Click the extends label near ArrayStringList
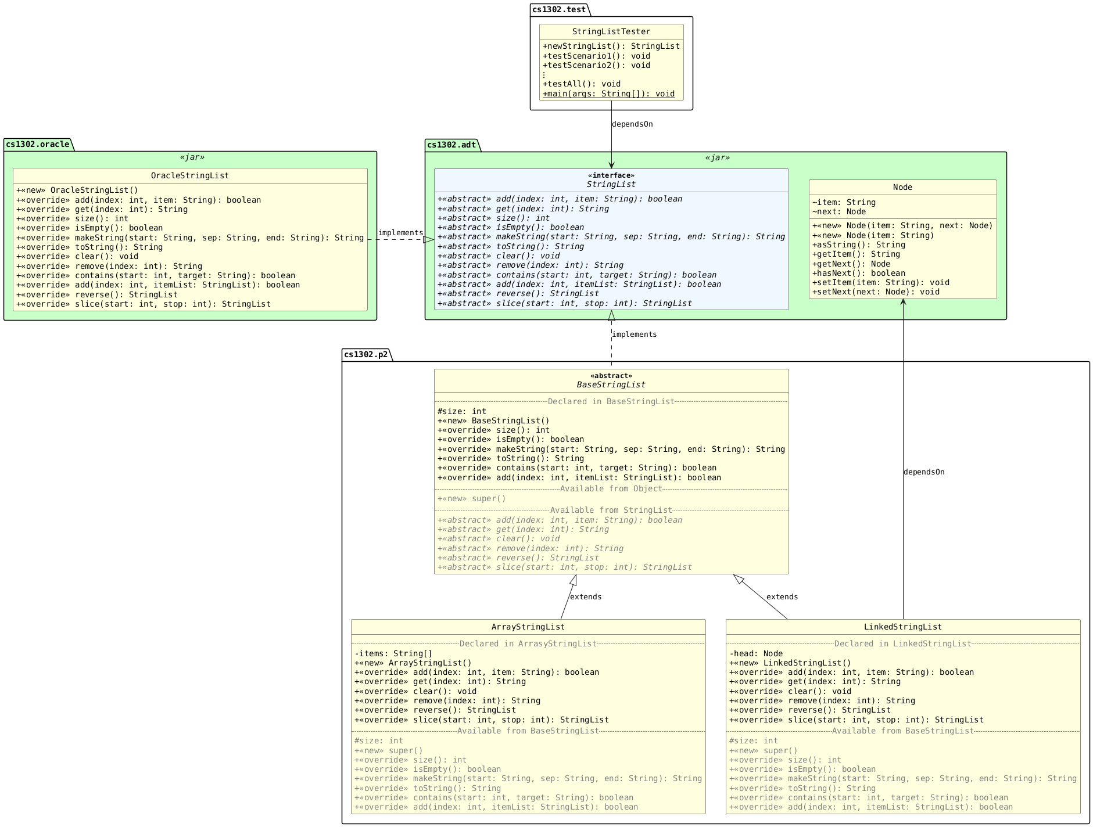The height and width of the screenshot is (827, 1093). click(x=585, y=596)
